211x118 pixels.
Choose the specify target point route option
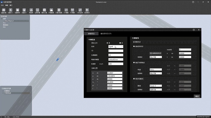[x=134, y=47]
